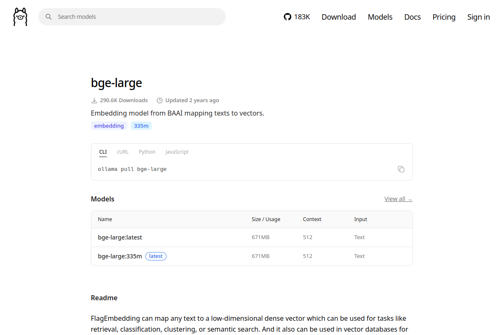Click Text input in bge-large:latest row
This screenshot has width=503, height=335.
click(x=360, y=237)
